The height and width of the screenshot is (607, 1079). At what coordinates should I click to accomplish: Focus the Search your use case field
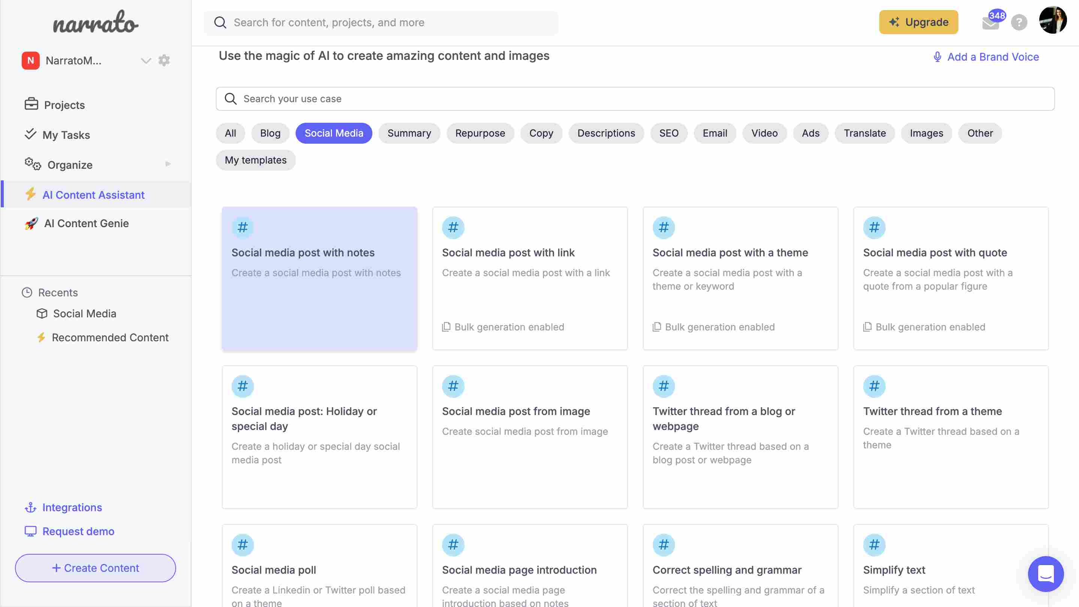tap(635, 99)
